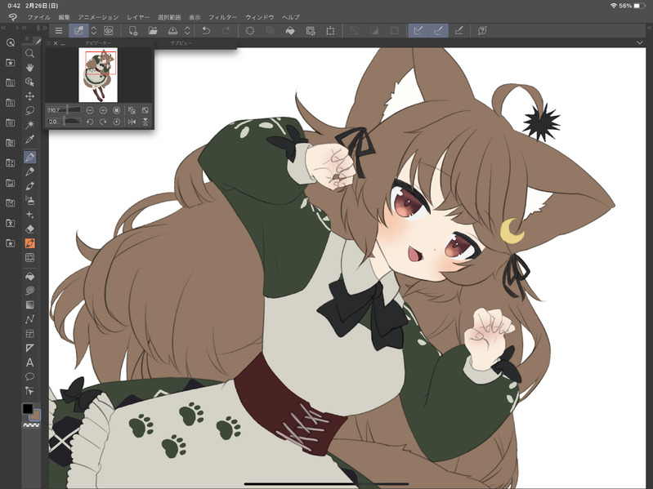Open the 編集 menu
The image size is (653, 489).
64,17
